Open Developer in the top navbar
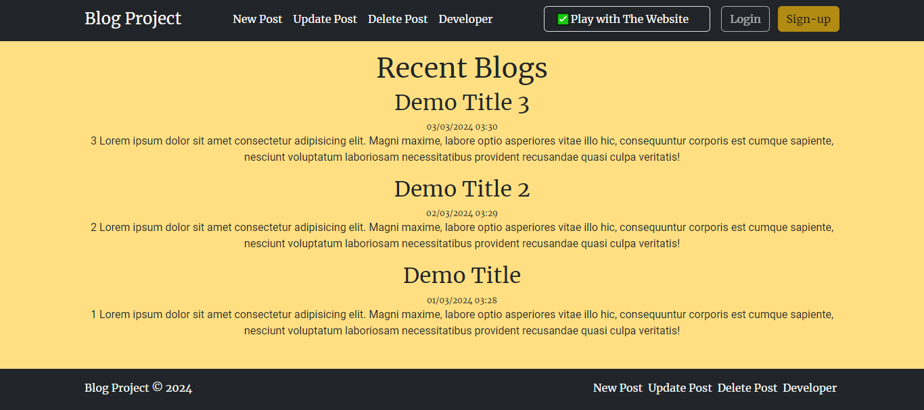Image resolution: width=924 pixels, height=410 pixels. 465,19
